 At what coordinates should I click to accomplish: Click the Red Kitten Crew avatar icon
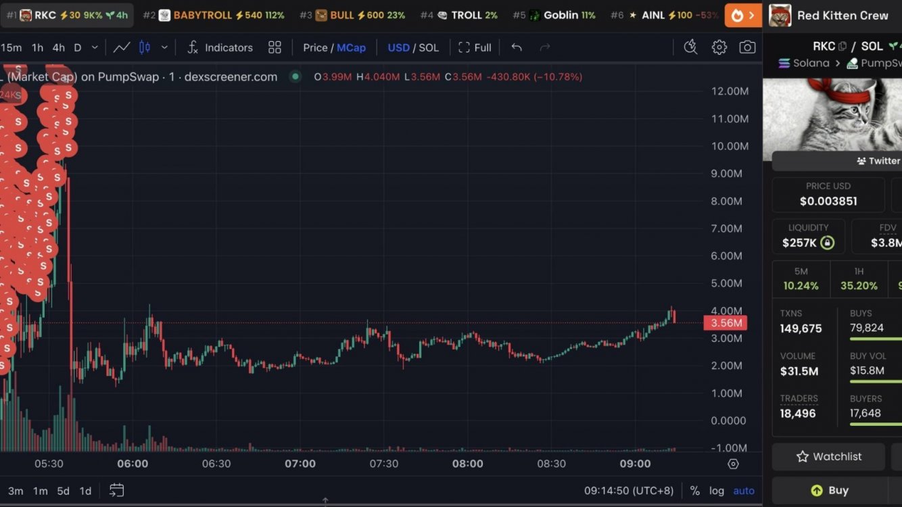[x=780, y=15]
